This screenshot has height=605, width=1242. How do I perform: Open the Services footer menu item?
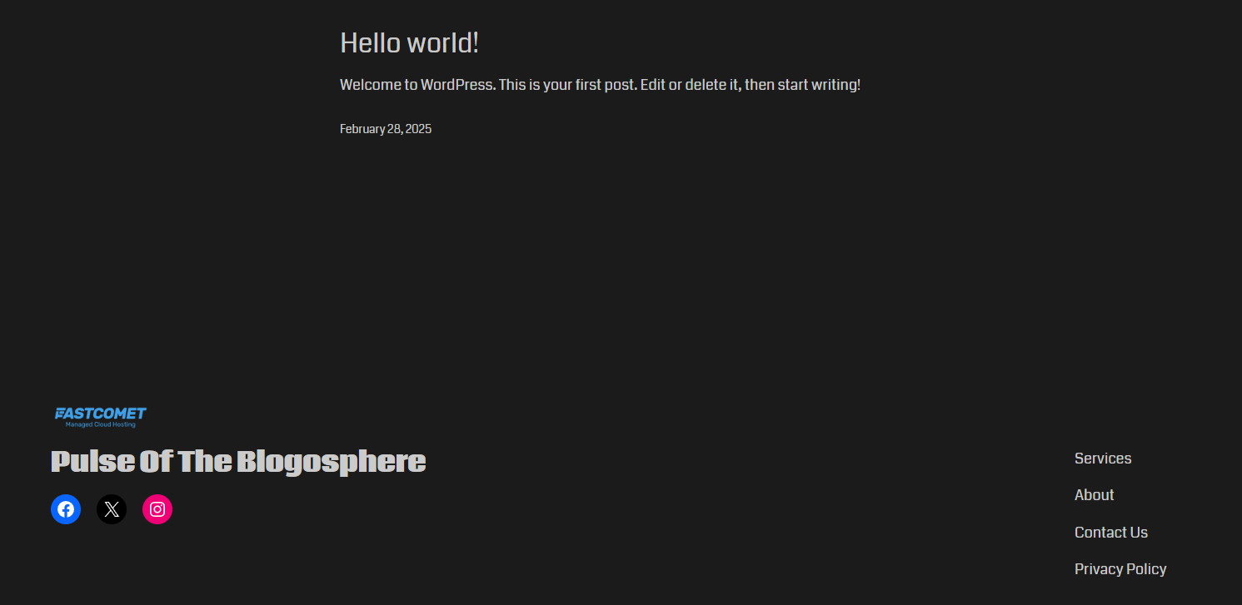pos(1103,459)
